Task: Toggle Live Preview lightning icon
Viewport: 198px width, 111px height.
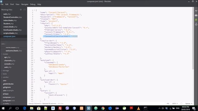Action: (196, 11)
